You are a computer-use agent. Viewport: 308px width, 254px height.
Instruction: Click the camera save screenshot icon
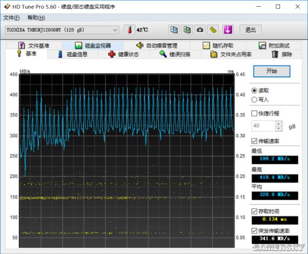click(200, 30)
